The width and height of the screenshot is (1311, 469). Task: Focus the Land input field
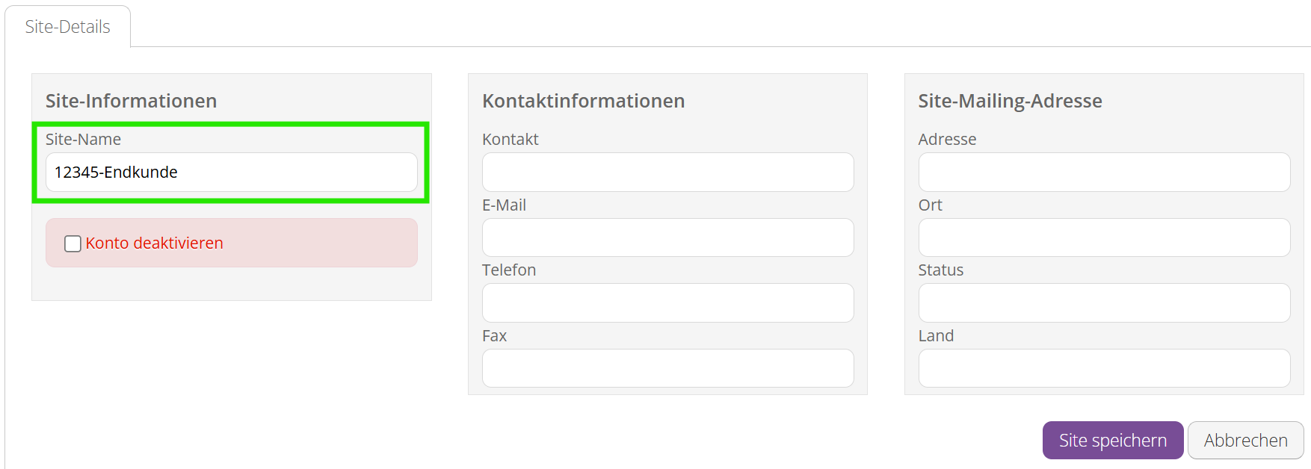coord(1104,368)
